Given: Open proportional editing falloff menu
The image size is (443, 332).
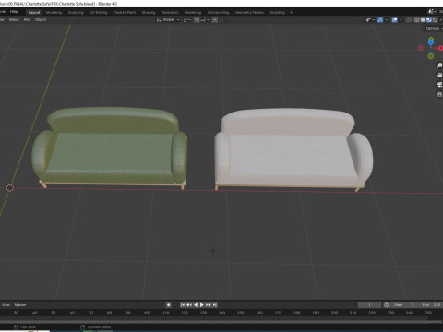Looking at the screenshot, I should 222,19.
